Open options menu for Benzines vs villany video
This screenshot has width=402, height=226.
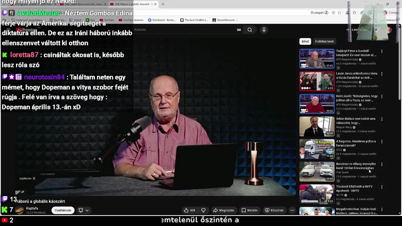tap(382, 164)
